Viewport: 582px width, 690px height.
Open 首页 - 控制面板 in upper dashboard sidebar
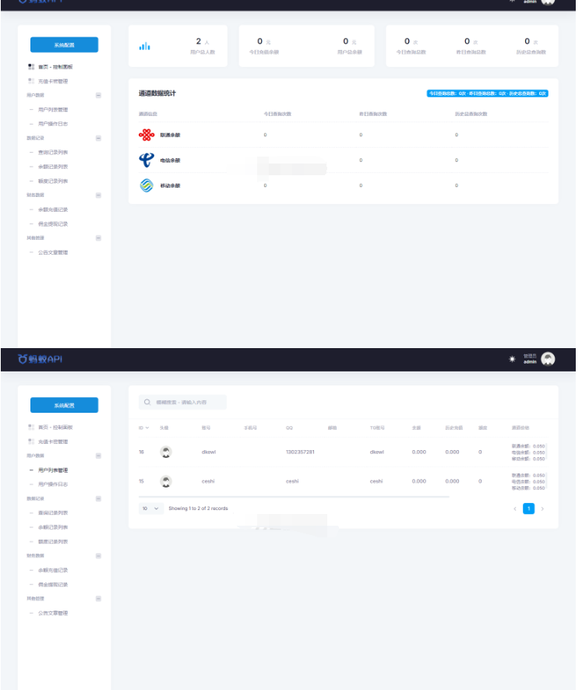pyautogui.click(x=55, y=67)
